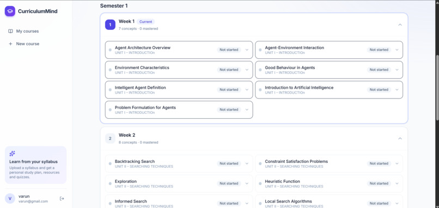Click the CurriculumMind graduation cap logo
This screenshot has height=208, width=439.
click(10, 11)
